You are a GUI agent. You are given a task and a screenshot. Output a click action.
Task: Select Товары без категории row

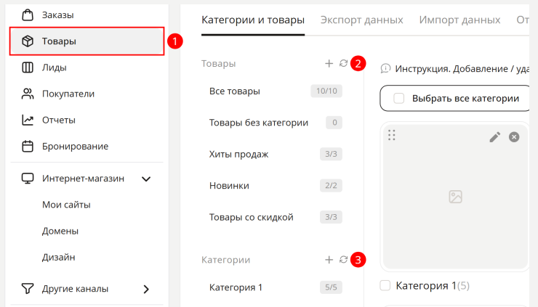[x=276, y=123]
